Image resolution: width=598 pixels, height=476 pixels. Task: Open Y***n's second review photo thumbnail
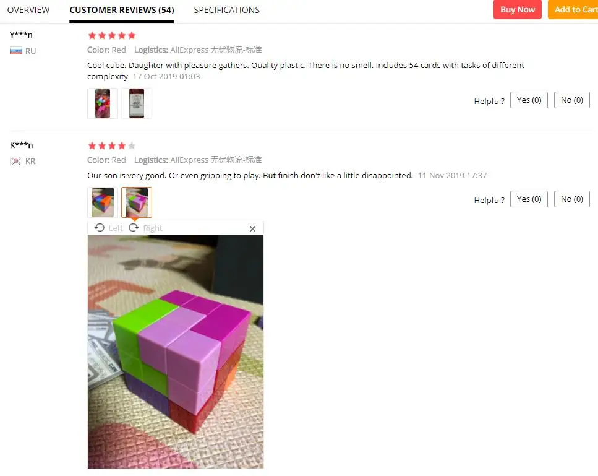tap(137, 103)
